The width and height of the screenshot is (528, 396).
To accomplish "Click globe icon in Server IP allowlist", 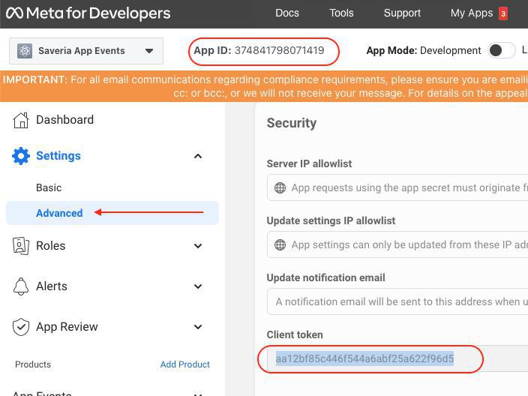I will tap(280, 188).
